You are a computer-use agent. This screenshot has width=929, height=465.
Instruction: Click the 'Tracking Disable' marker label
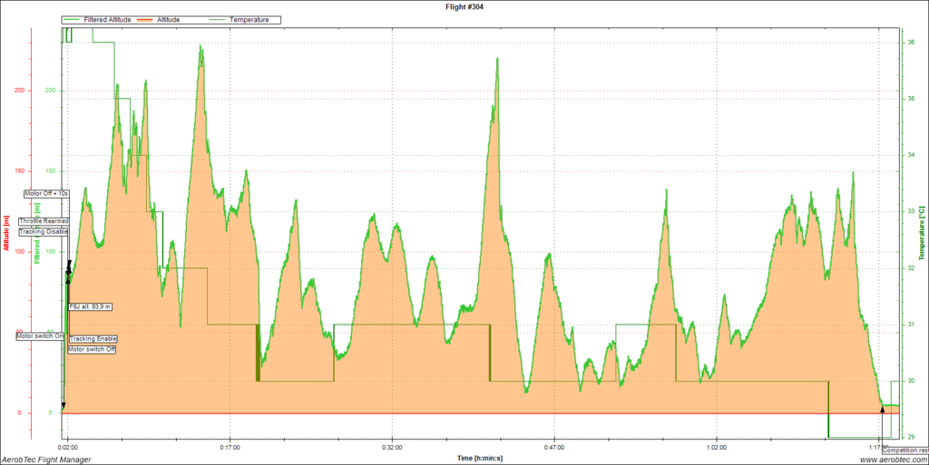(x=44, y=231)
